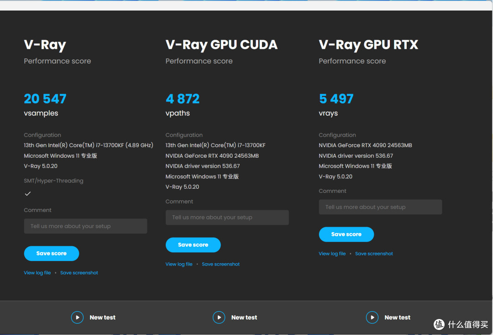Screen dimensions: 493x335
Task: Focus the comment field under V-Ray GPU RTX
Action: click(x=380, y=207)
